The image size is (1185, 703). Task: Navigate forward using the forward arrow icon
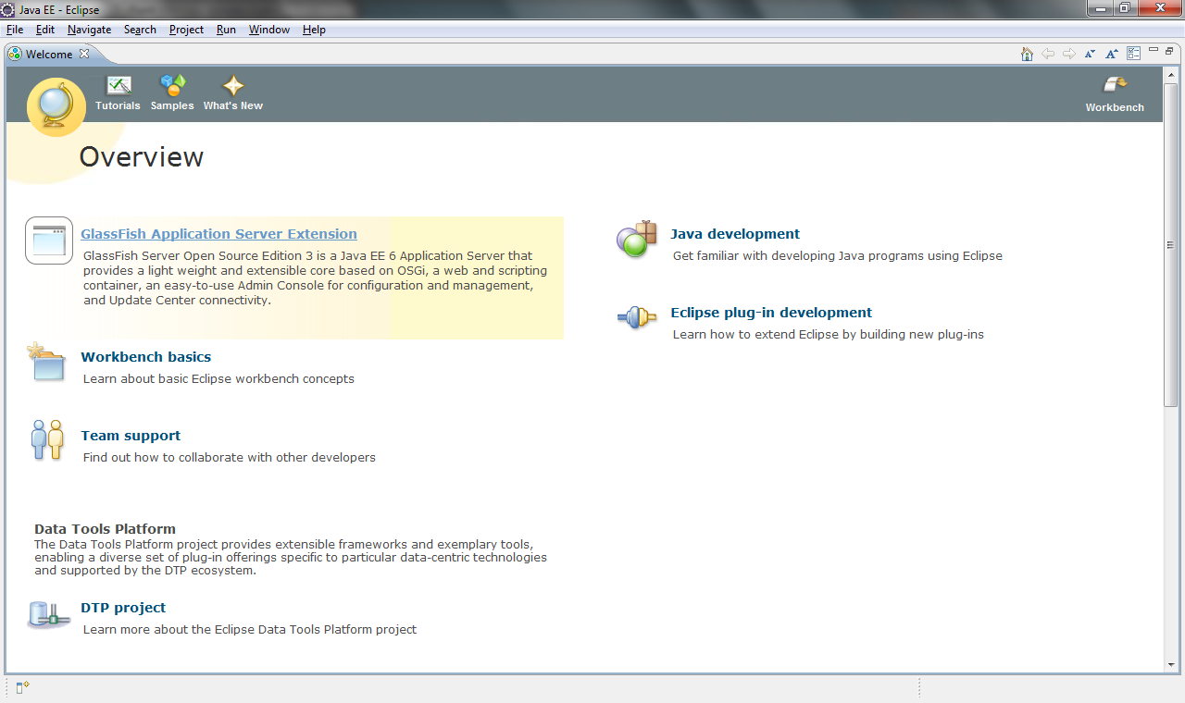coord(1069,54)
